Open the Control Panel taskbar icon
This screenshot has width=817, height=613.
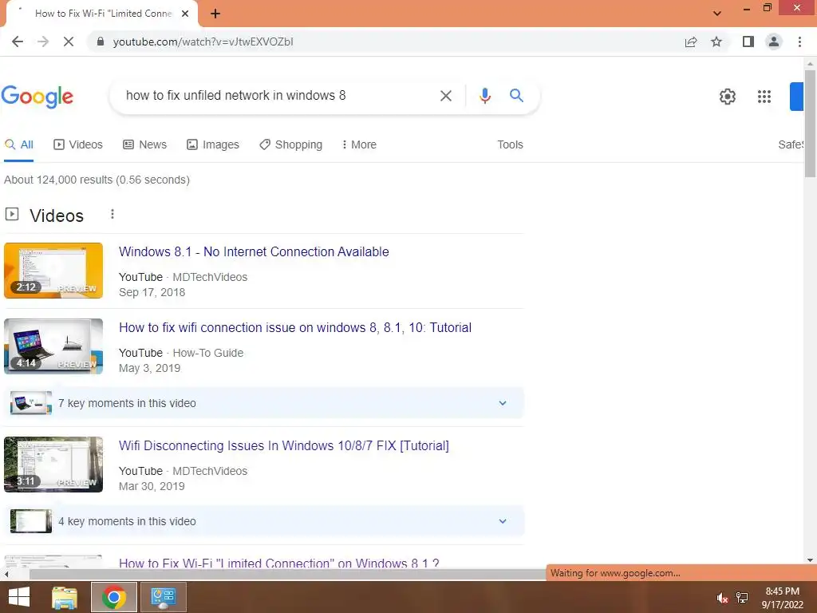pyautogui.click(x=164, y=597)
